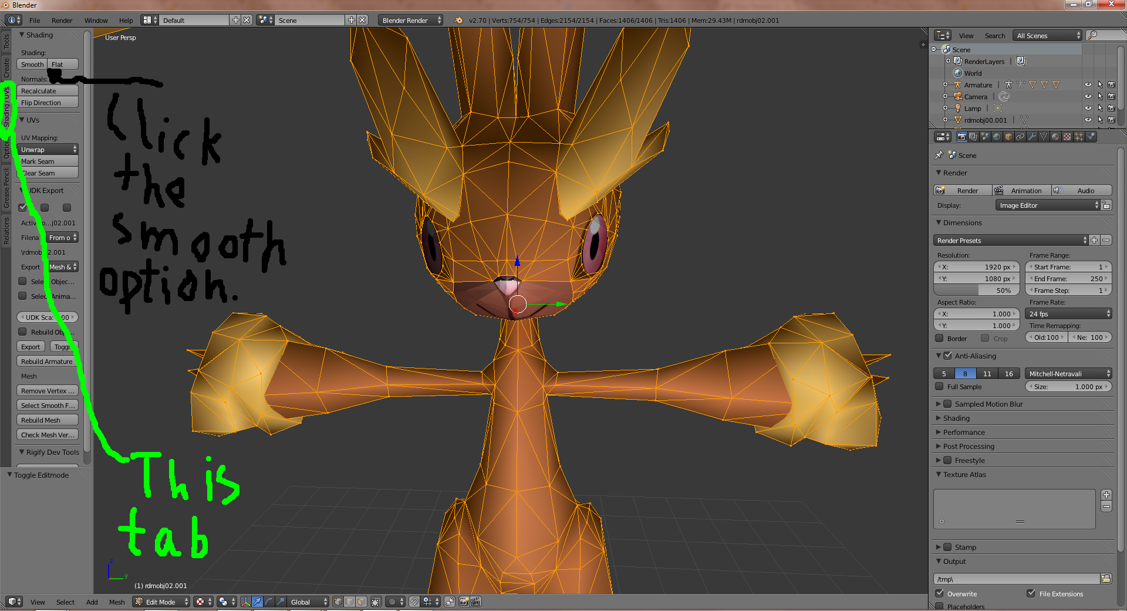This screenshot has width=1127, height=611.
Task: Toggle selectability arrow for rdmobj00.001
Action: pyautogui.click(x=1100, y=120)
